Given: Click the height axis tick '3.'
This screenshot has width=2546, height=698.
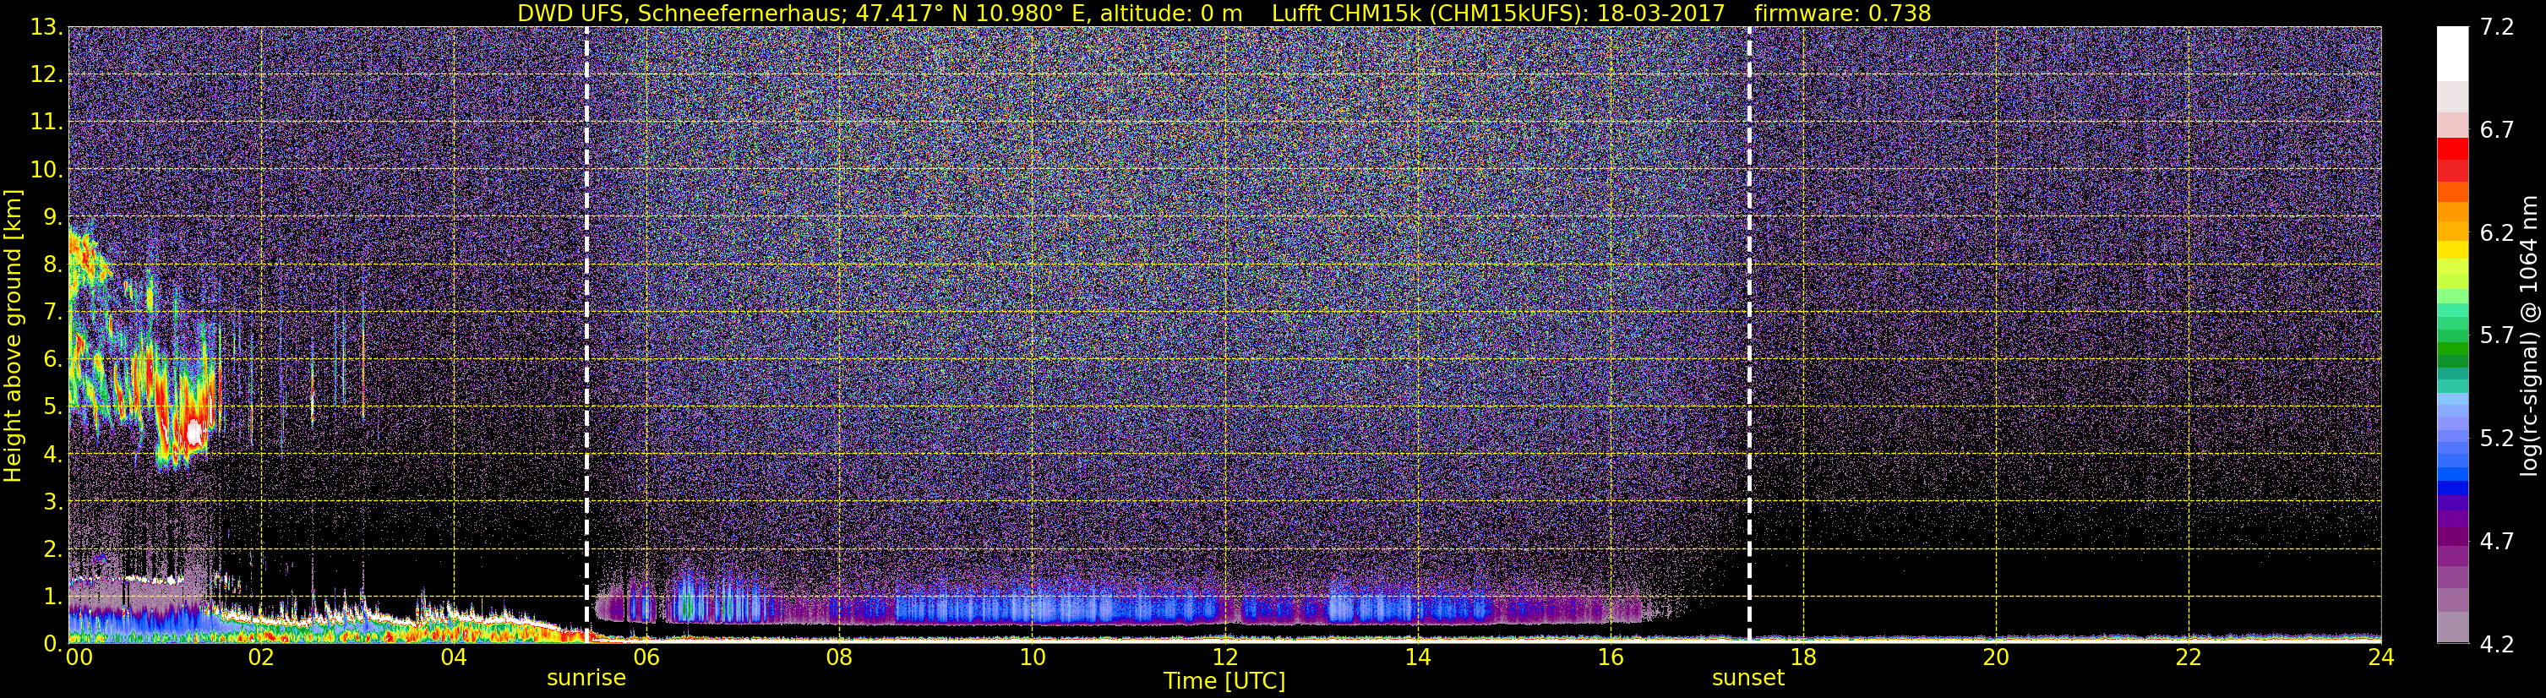Looking at the screenshot, I should tap(52, 501).
